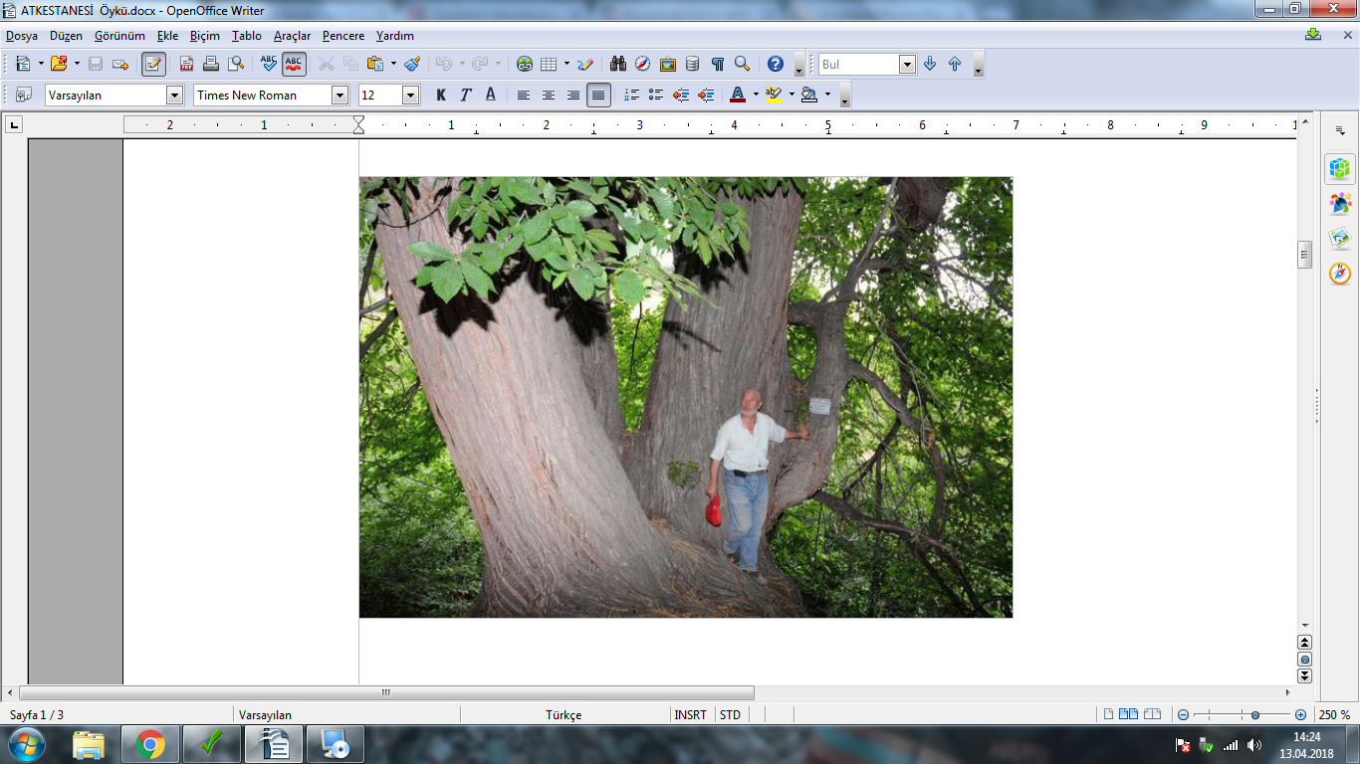Screen dimensions: 1360x764
Task: Click the Open file folder icon
Action: [59, 64]
